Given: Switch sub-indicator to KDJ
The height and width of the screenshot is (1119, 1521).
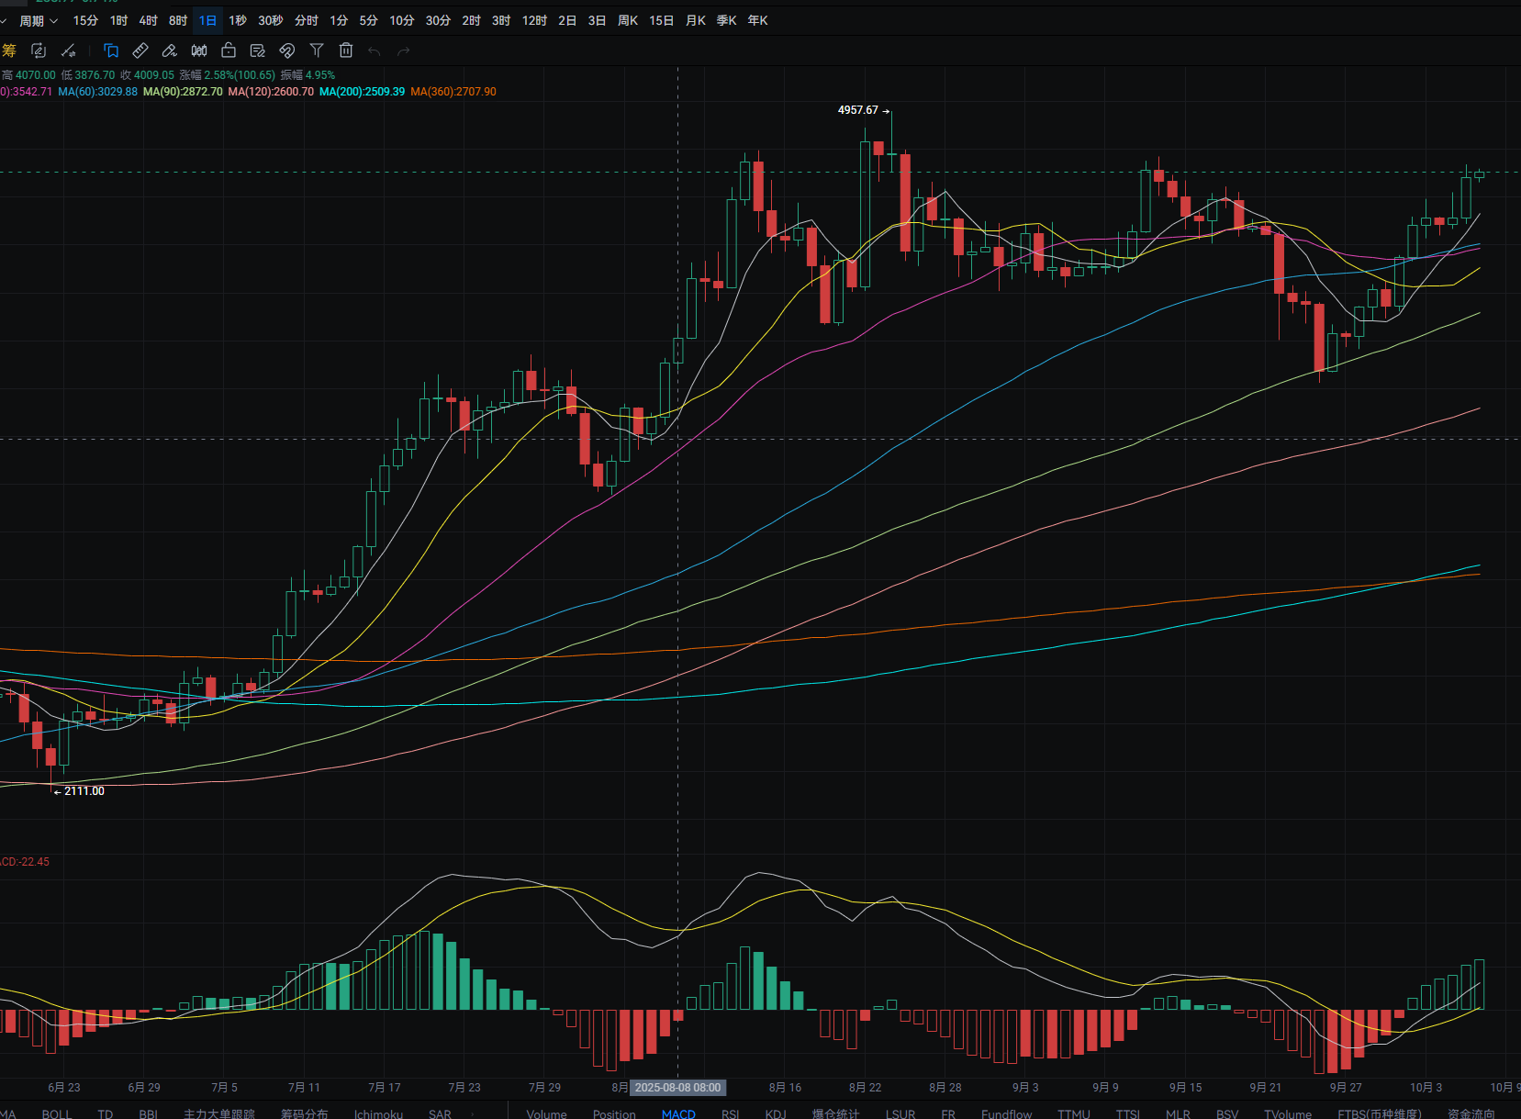Looking at the screenshot, I should pyautogui.click(x=776, y=1113).
